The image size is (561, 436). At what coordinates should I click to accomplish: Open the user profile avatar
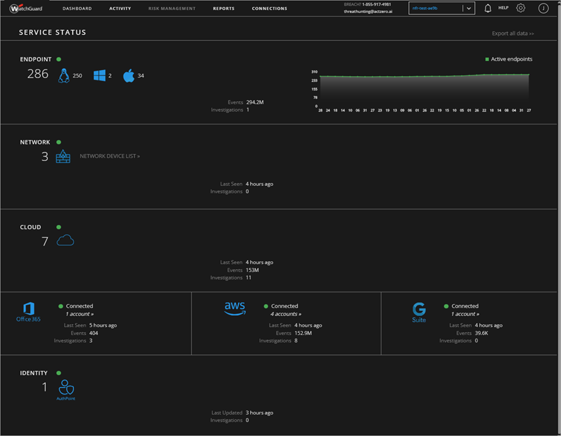tap(543, 8)
